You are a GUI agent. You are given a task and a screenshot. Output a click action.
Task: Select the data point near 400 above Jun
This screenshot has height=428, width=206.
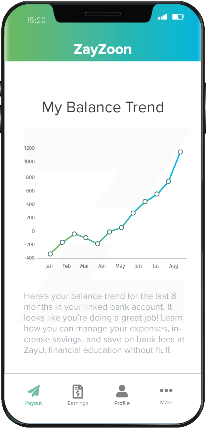click(x=145, y=202)
